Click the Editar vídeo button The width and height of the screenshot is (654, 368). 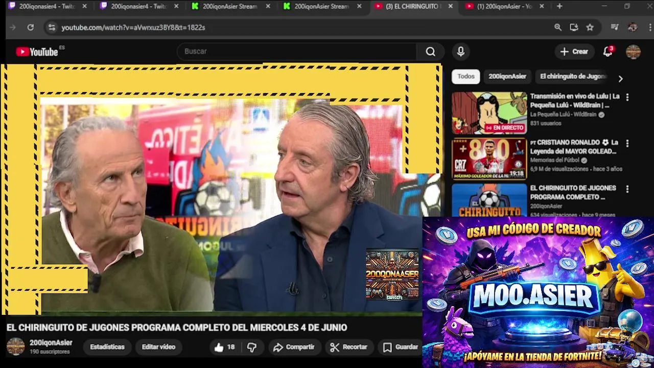click(x=158, y=347)
